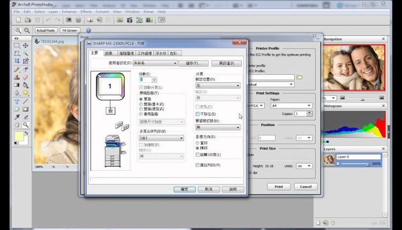Select the Eyedropper tool
The image size is (402, 230).
point(17,117)
